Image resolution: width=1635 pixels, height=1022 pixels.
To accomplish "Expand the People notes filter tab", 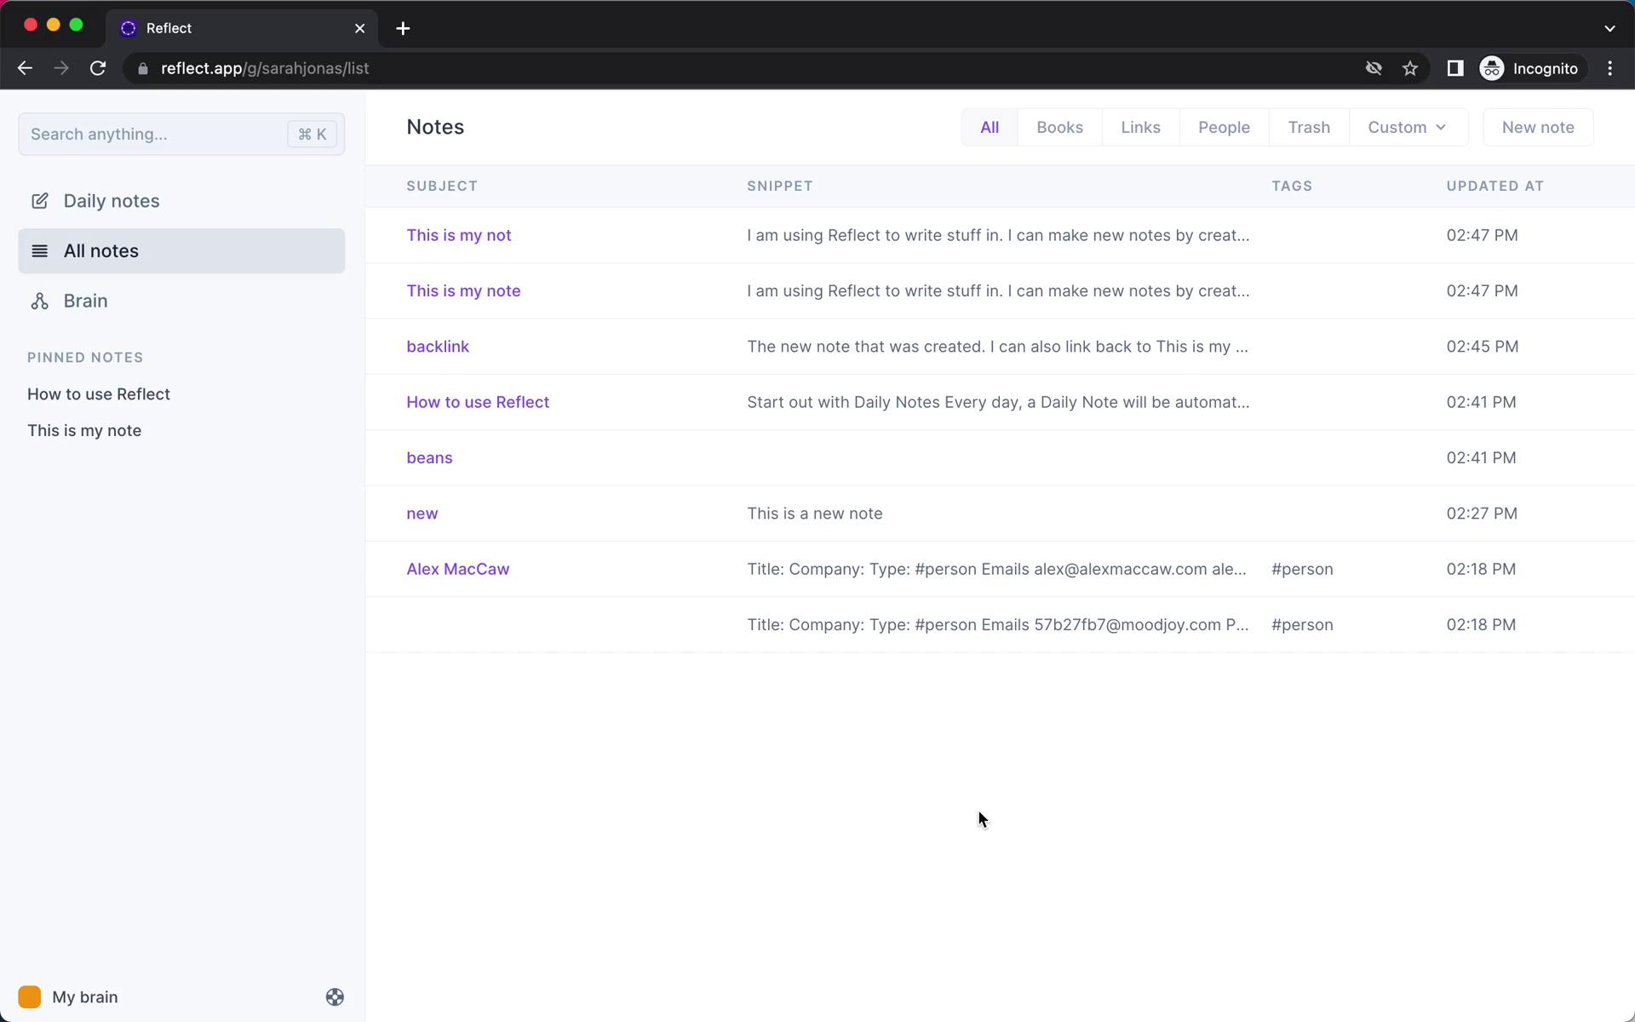I will coord(1225,127).
